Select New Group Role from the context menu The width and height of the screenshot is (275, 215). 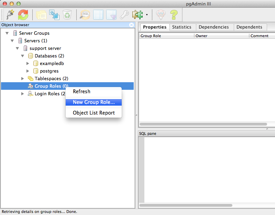coord(93,103)
